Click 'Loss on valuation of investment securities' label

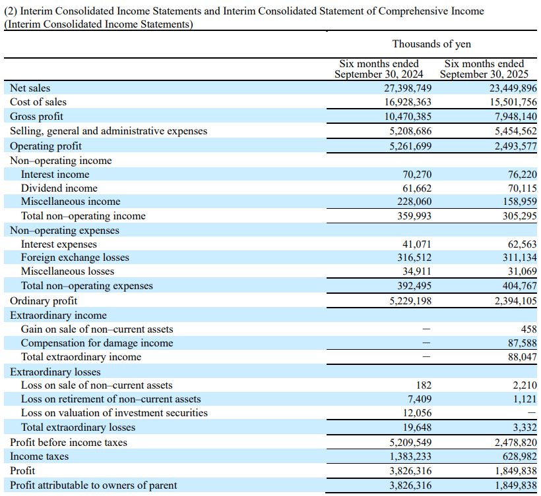[x=114, y=413]
